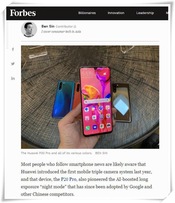This screenshot has width=175, height=203.
Task: Open the partially visible menu after Leadership
Action: (167, 13)
